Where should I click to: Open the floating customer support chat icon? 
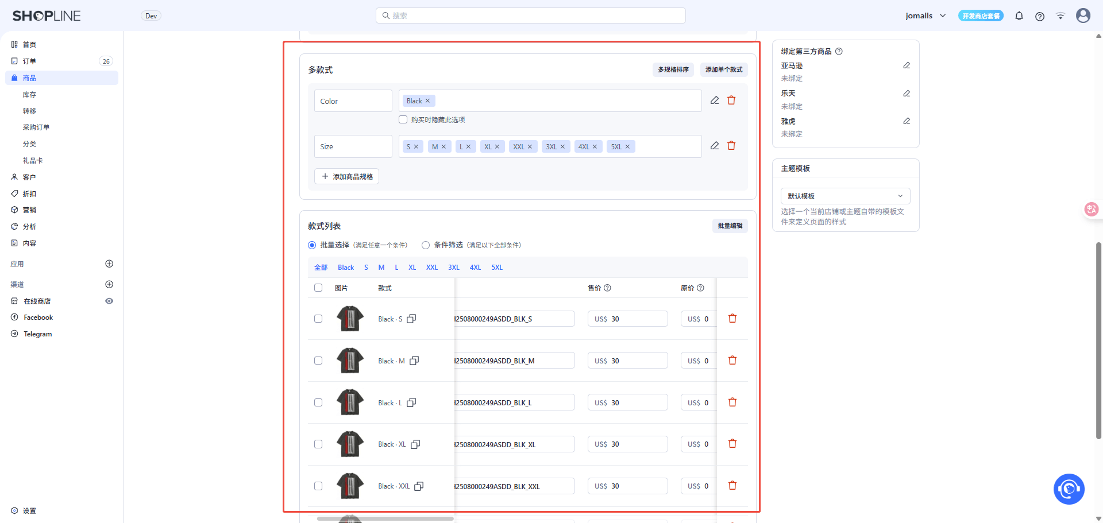coord(1069,489)
